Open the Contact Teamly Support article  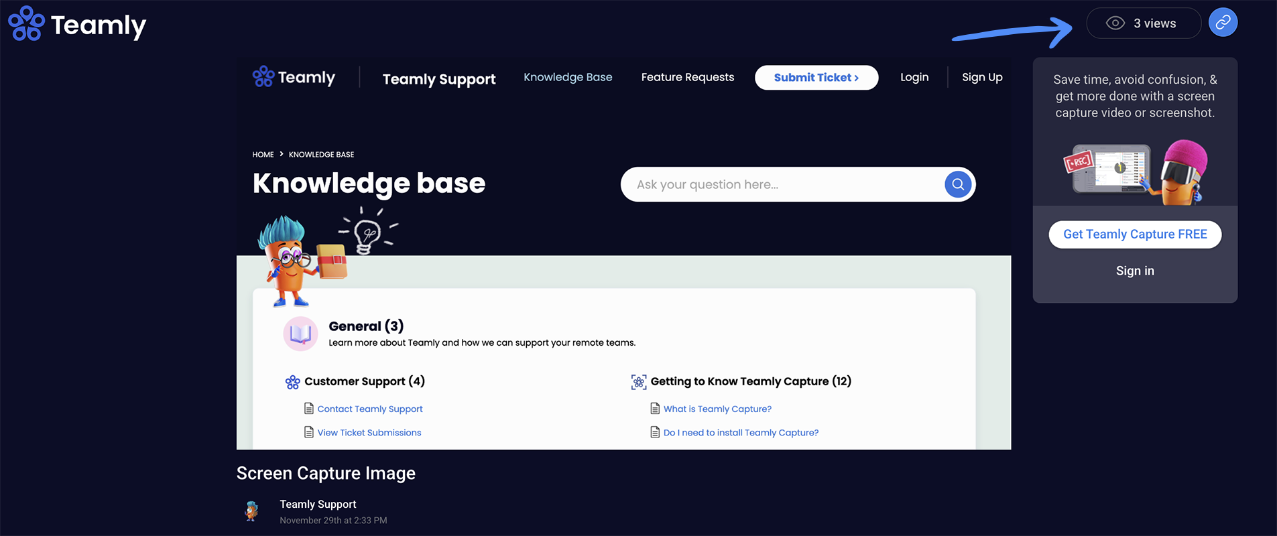370,409
